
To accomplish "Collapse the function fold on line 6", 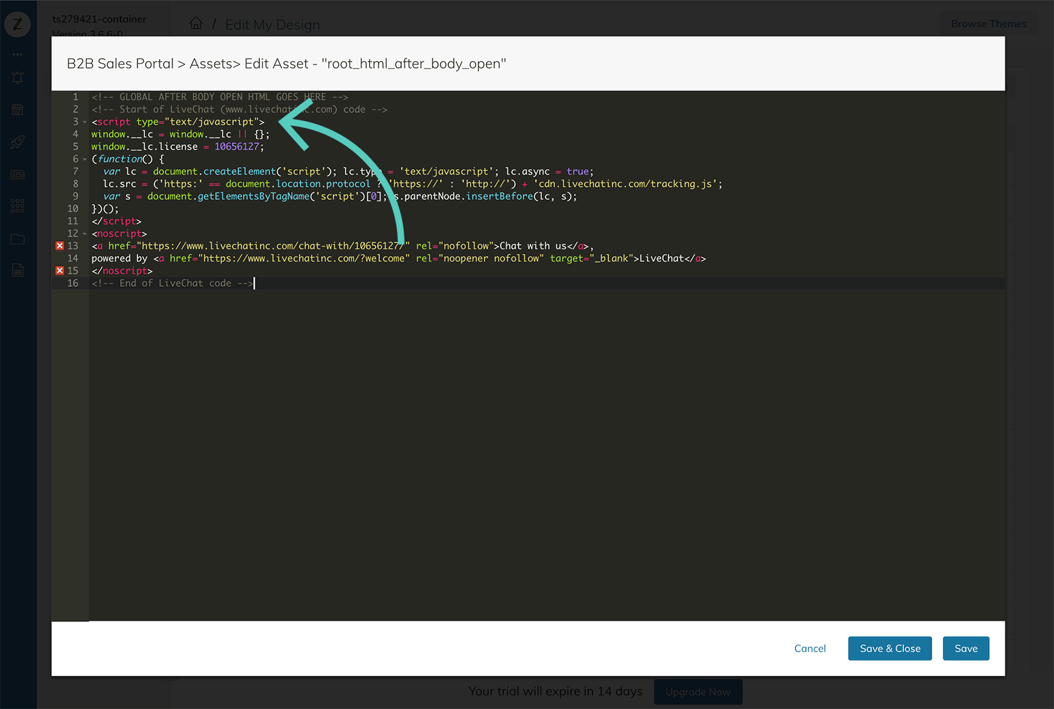I will click(x=85, y=159).
